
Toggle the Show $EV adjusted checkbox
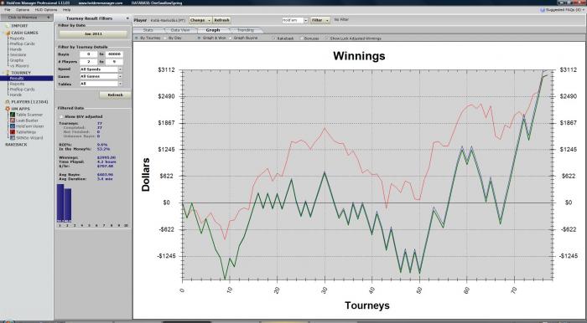[61, 117]
